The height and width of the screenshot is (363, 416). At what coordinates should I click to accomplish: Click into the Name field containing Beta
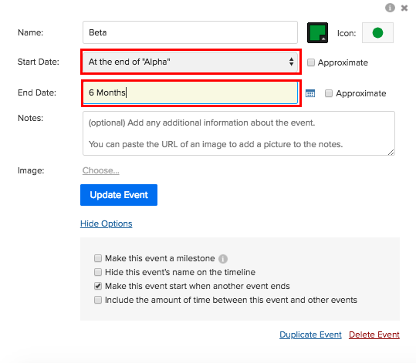[190, 32]
